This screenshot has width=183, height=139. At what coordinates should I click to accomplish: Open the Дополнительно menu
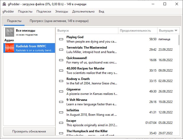(83, 11)
